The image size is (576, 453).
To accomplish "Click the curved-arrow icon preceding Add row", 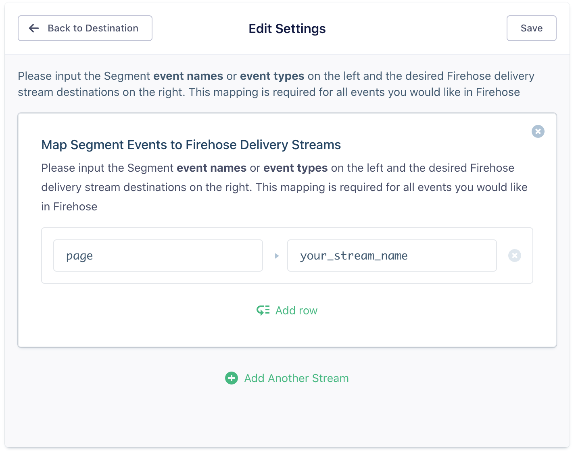I will pos(262,310).
